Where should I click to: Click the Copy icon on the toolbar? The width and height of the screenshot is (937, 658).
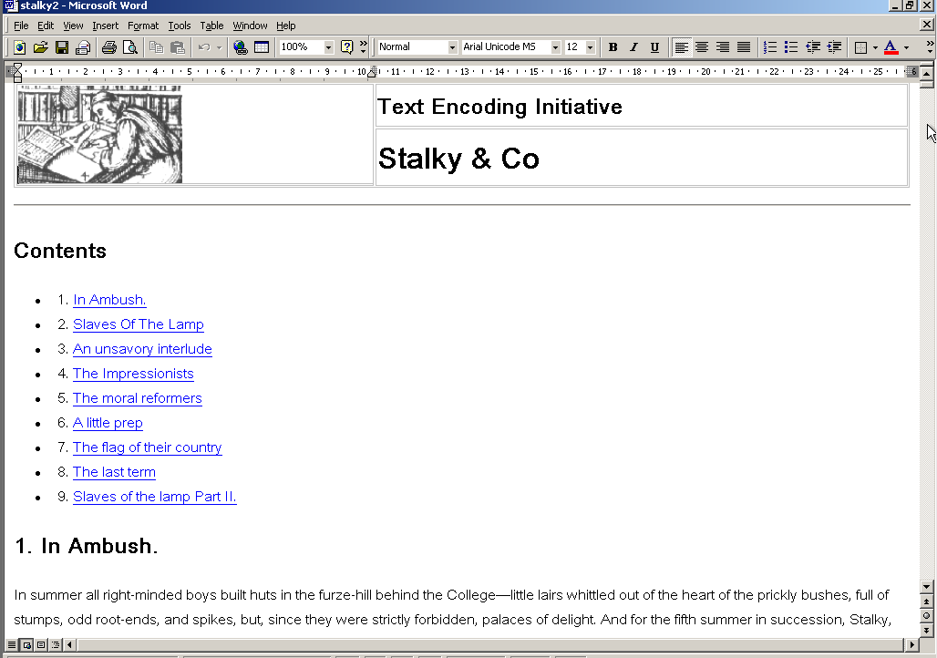click(x=156, y=46)
